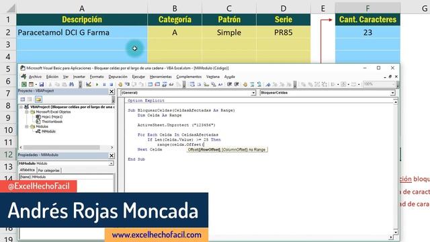Switch to the Por categorías properties tab
430x242 pixels.
click(48, 170)
